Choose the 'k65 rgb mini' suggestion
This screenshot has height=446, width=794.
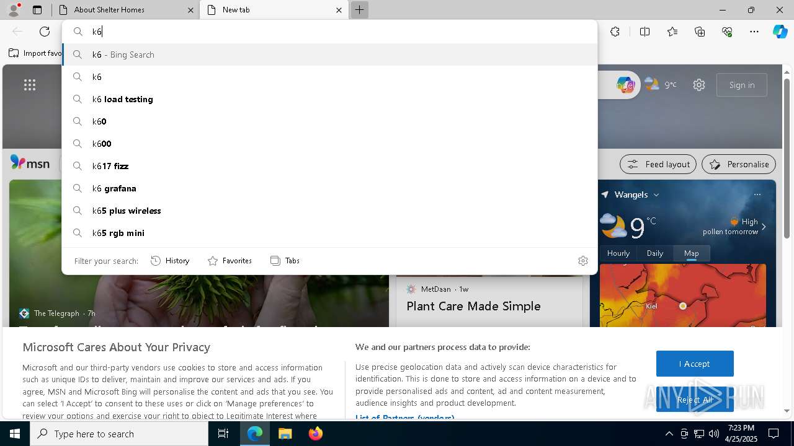329,233
